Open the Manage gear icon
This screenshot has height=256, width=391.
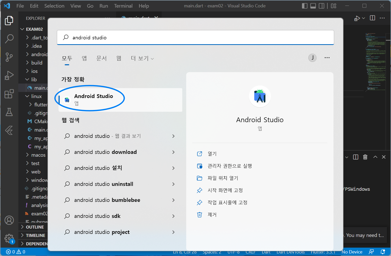click(9, 238)
